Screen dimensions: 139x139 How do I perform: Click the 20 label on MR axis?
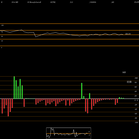pos(136,96)
